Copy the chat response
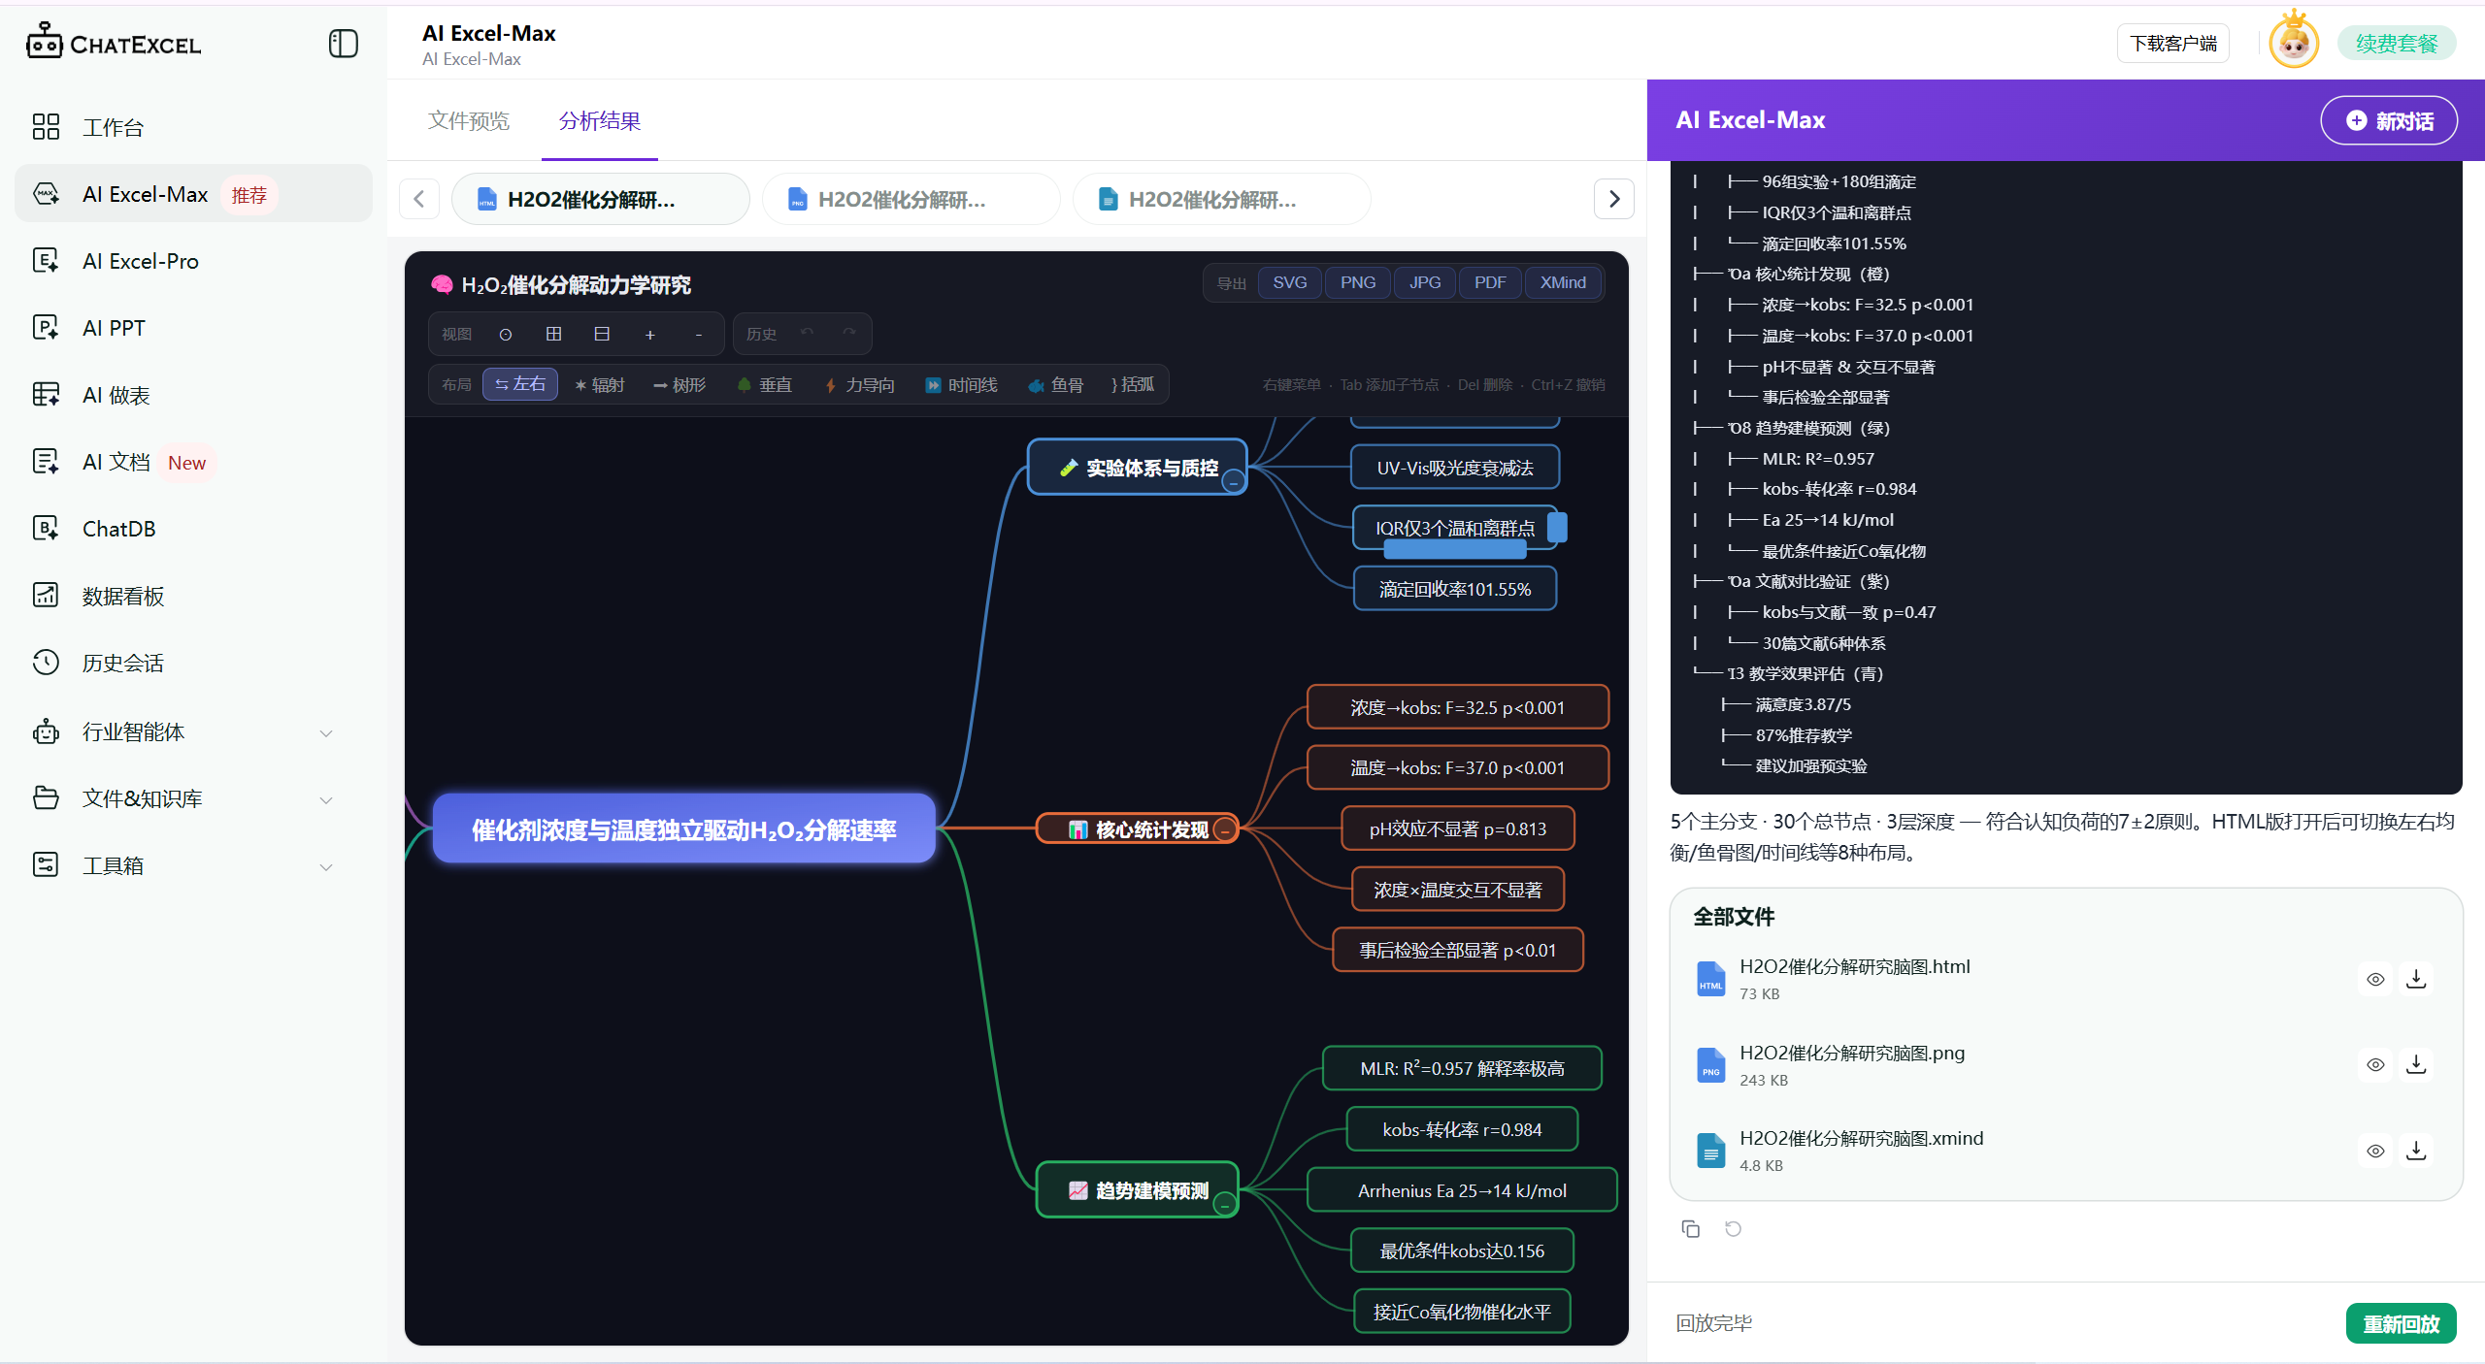 point(1690,1229)
